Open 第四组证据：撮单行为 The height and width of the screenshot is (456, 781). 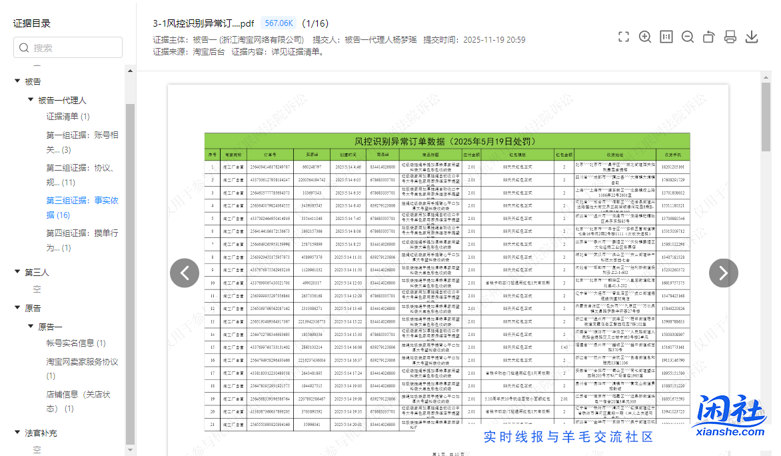(82, 240)
